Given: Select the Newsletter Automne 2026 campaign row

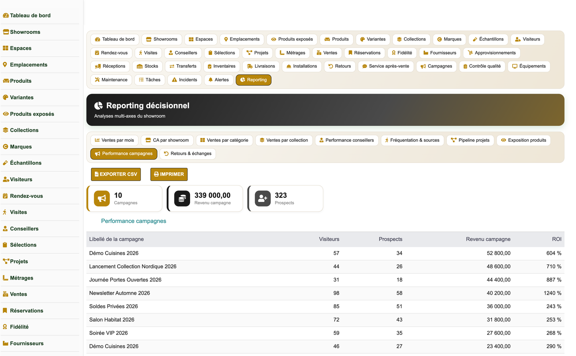Looking at the screenshot, I should pos(325,293).
